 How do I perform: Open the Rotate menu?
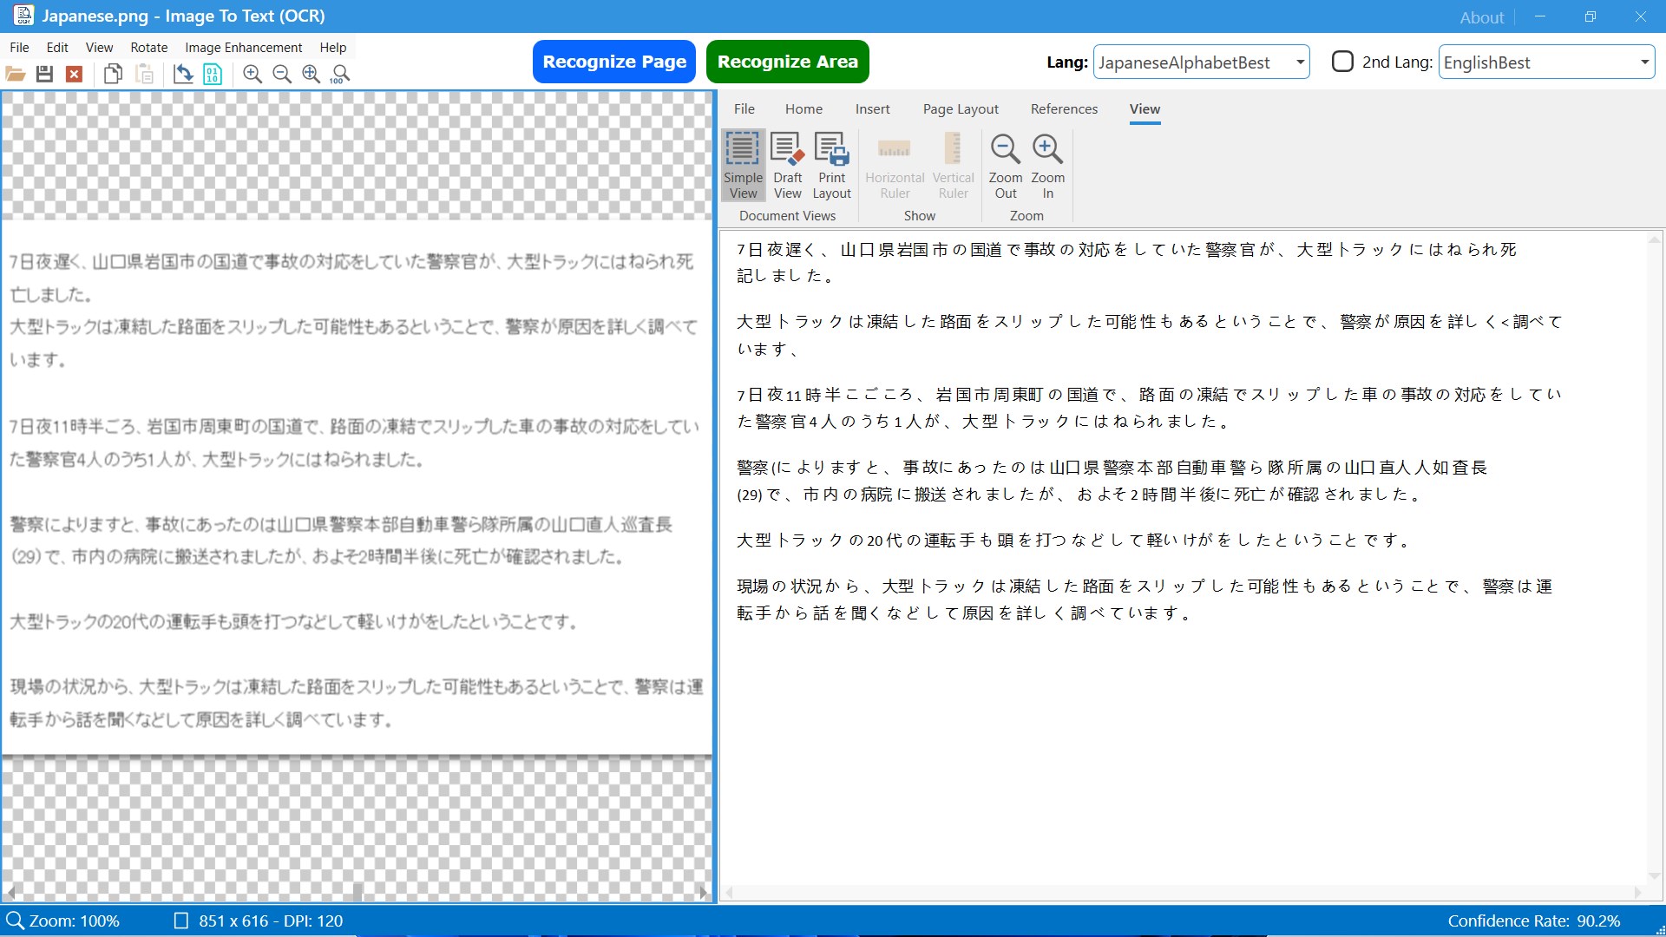149,48
